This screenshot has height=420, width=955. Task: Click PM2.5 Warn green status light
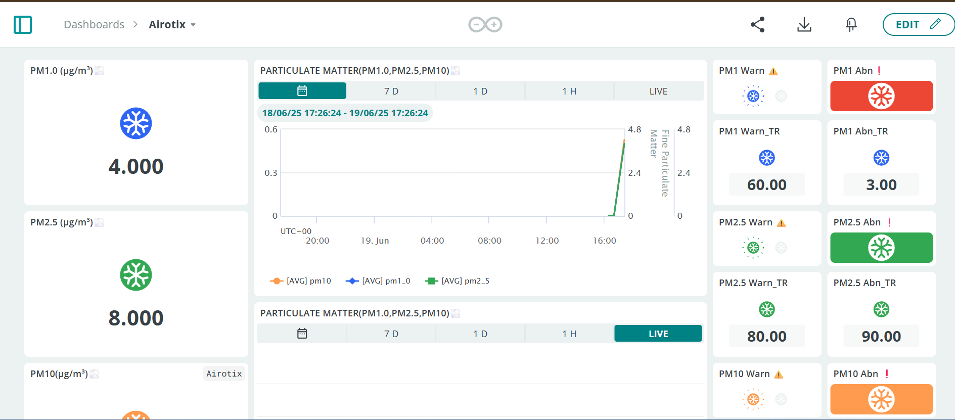coord(753,248)
